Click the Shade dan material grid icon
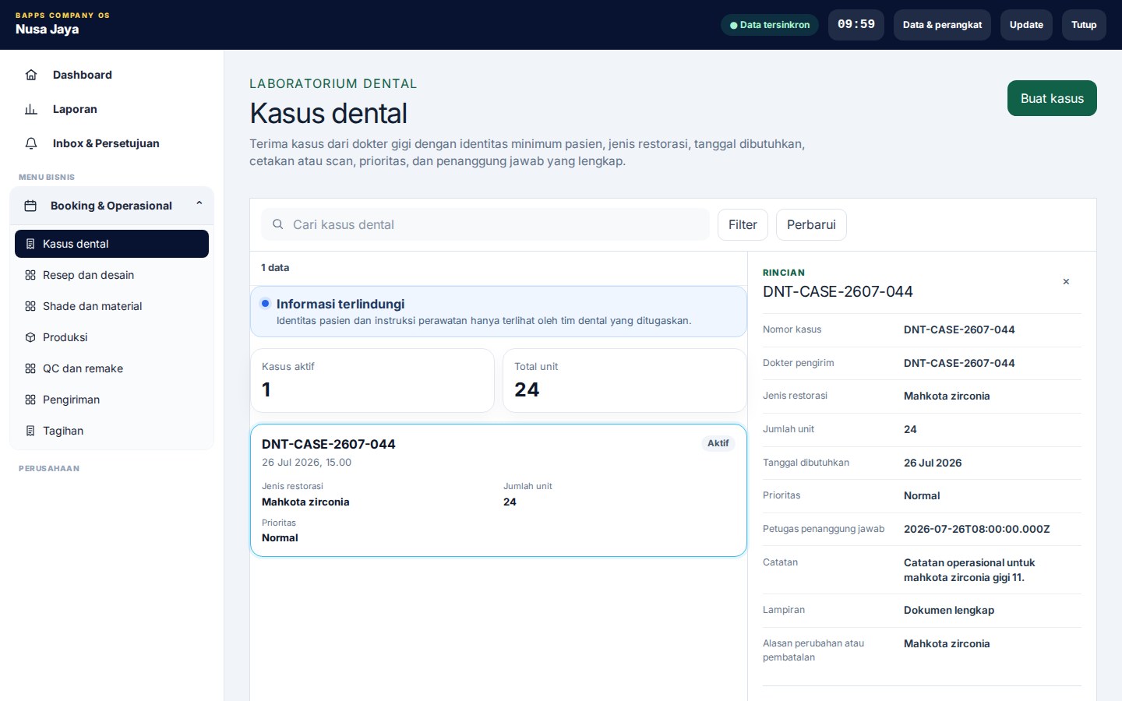This screenshot has width=1122, height=701. tap(30, 306)
